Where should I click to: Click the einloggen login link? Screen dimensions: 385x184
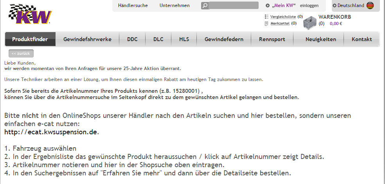click(309, 5)
